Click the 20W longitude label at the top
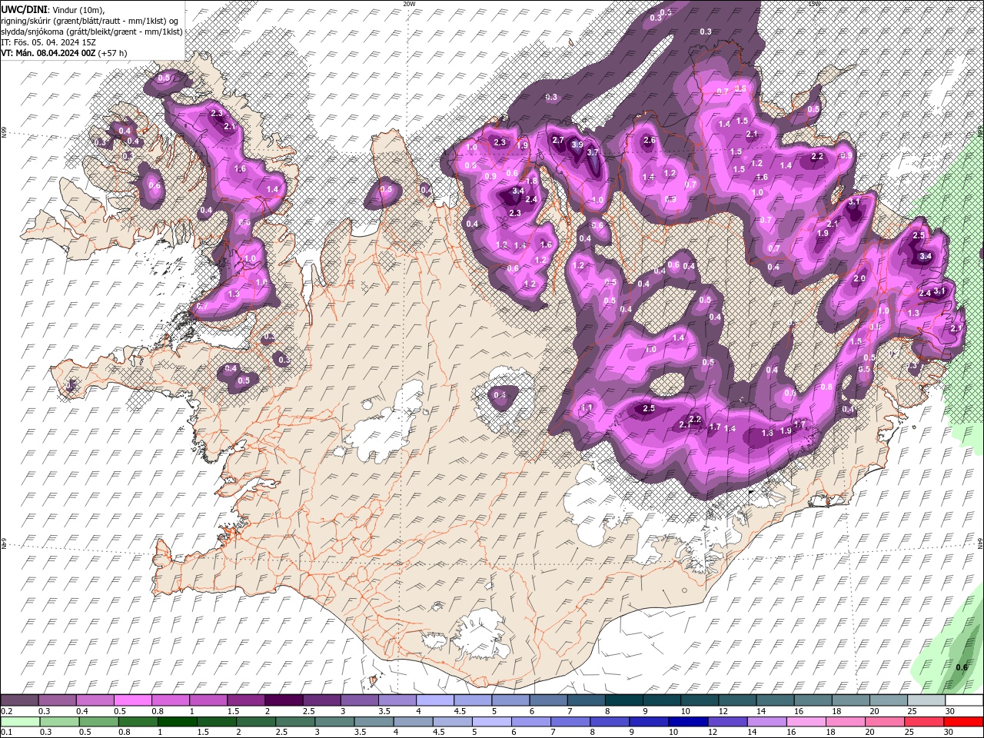This screenshot has height=738, width=984. coord(409,4)
